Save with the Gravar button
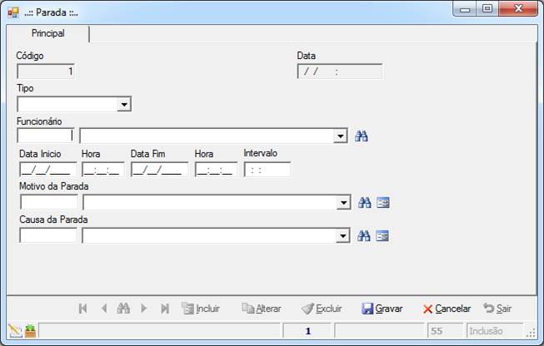The width and height of the screenshot is (544, 346). point(382,309)
